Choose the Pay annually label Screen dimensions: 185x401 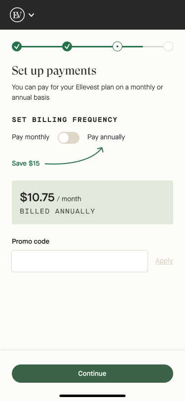[x=106, y=137]
